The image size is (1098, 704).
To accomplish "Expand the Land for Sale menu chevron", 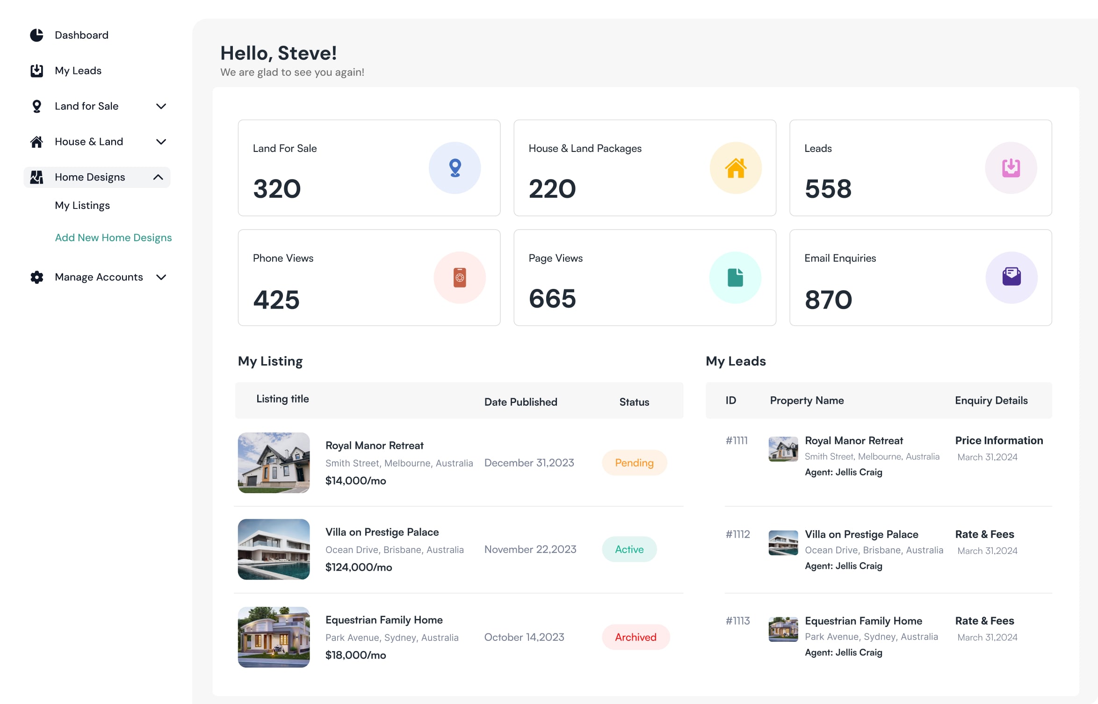I will coord(161,106).
